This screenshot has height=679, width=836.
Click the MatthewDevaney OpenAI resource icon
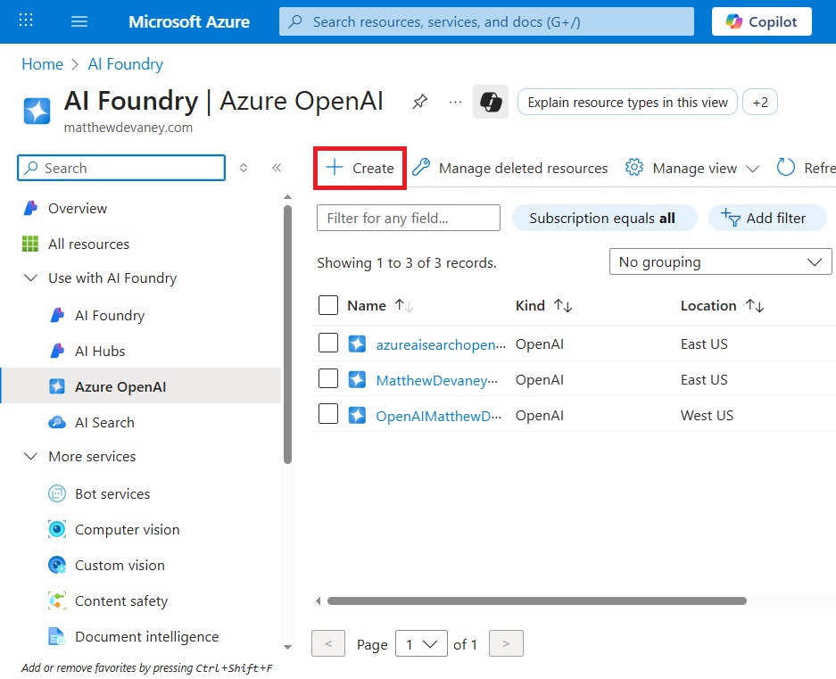[x=357, y=380]
